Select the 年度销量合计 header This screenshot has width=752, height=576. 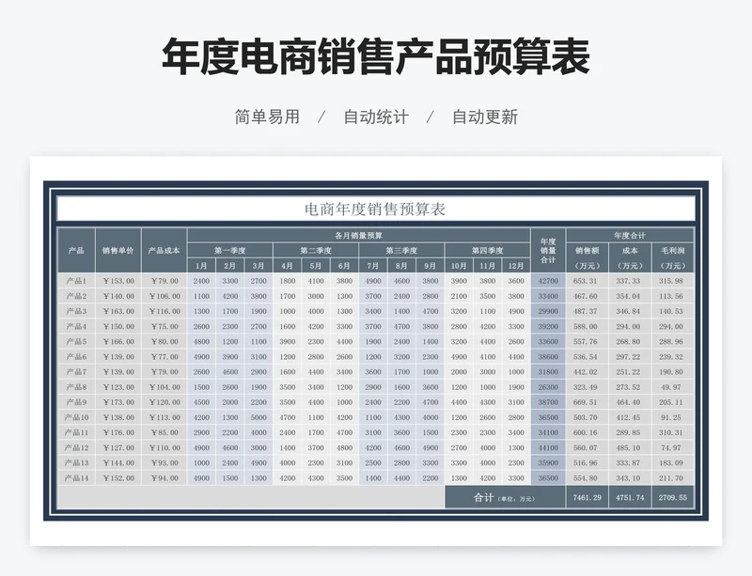(548, 250)
